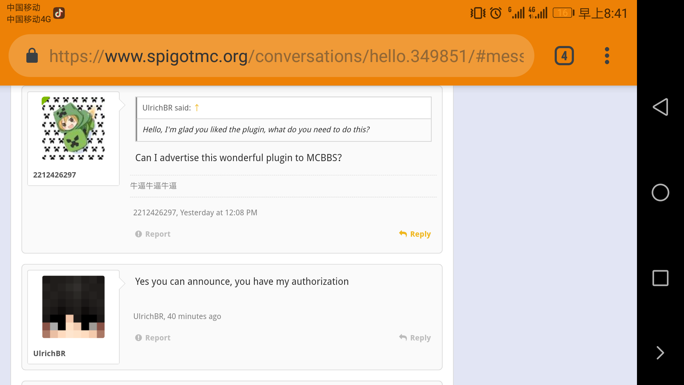The height and width of the screenshot is (385, 684).
Task: Click the quote jump arrow after UlrichBR said
Action: (197, 108)
